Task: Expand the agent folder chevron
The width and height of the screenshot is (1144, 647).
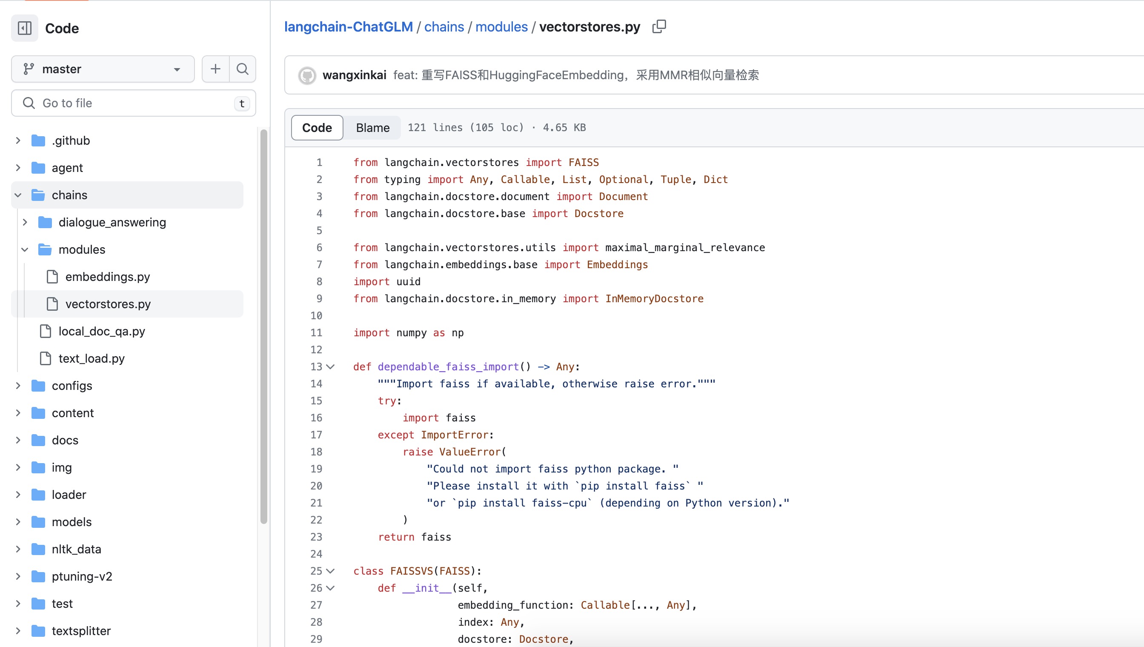Action: click(x=18, y=168)
